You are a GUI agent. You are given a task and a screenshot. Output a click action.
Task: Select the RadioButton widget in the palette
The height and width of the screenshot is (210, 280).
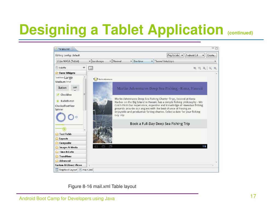(67, 101)
